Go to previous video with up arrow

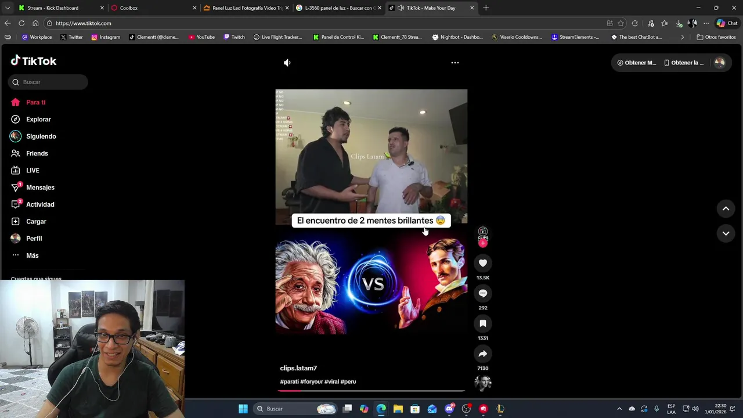pyautogui.click(x=726, y=208)
